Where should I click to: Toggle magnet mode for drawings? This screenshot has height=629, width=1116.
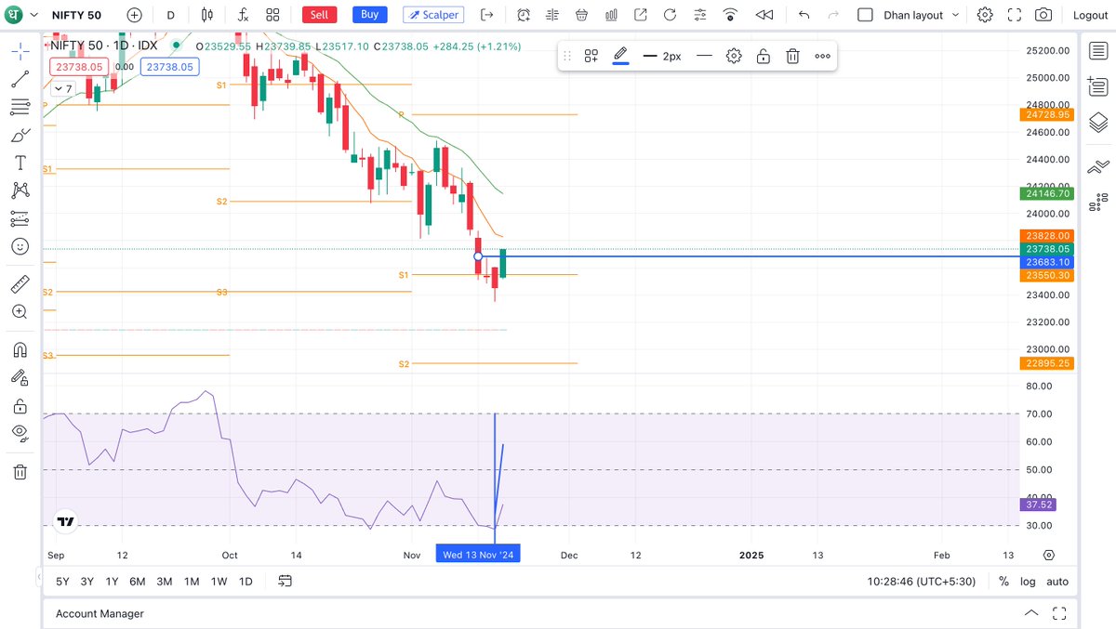click(20, 349)
